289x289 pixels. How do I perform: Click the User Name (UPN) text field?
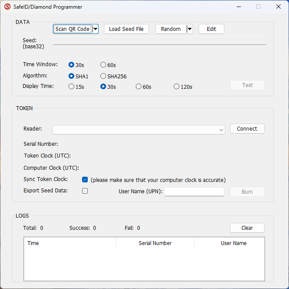pyautogui.click(x=194, y=192)
